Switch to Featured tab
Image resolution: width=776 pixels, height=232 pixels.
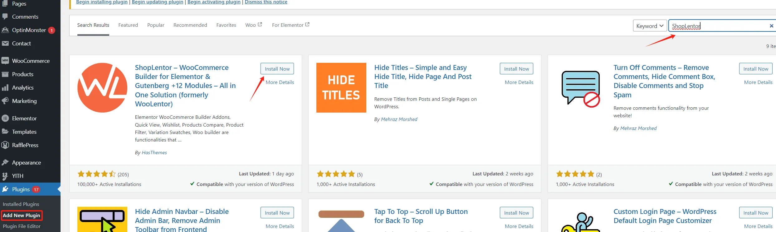(x=128, y=25)
